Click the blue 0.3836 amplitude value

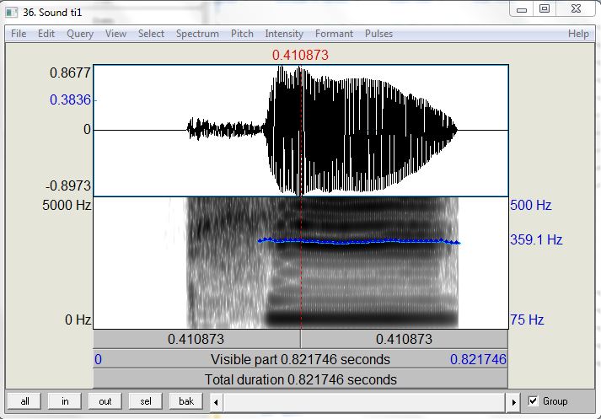coord(71,99)
